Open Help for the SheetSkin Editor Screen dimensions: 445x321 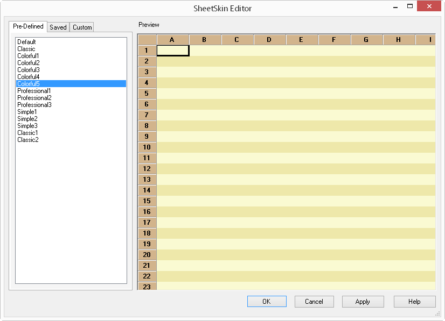[414, 301]
